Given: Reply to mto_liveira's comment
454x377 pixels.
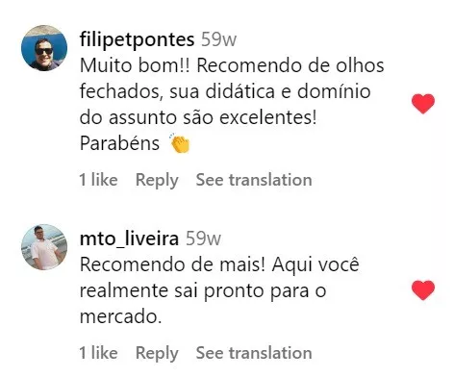Looking at the screenshot, I should point(157,353).
